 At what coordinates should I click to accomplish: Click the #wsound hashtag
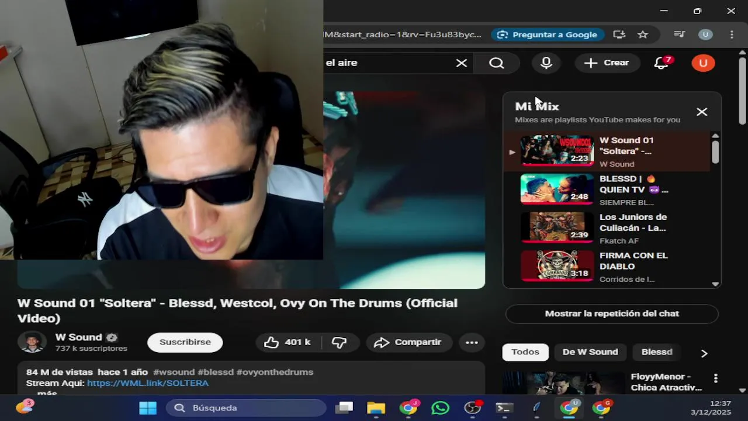(174, 372)
